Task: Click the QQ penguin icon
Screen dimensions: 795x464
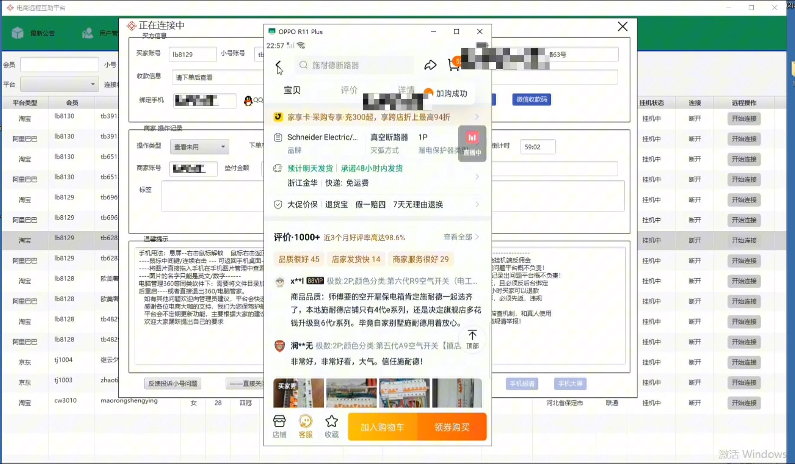Action: coord(248,101)
